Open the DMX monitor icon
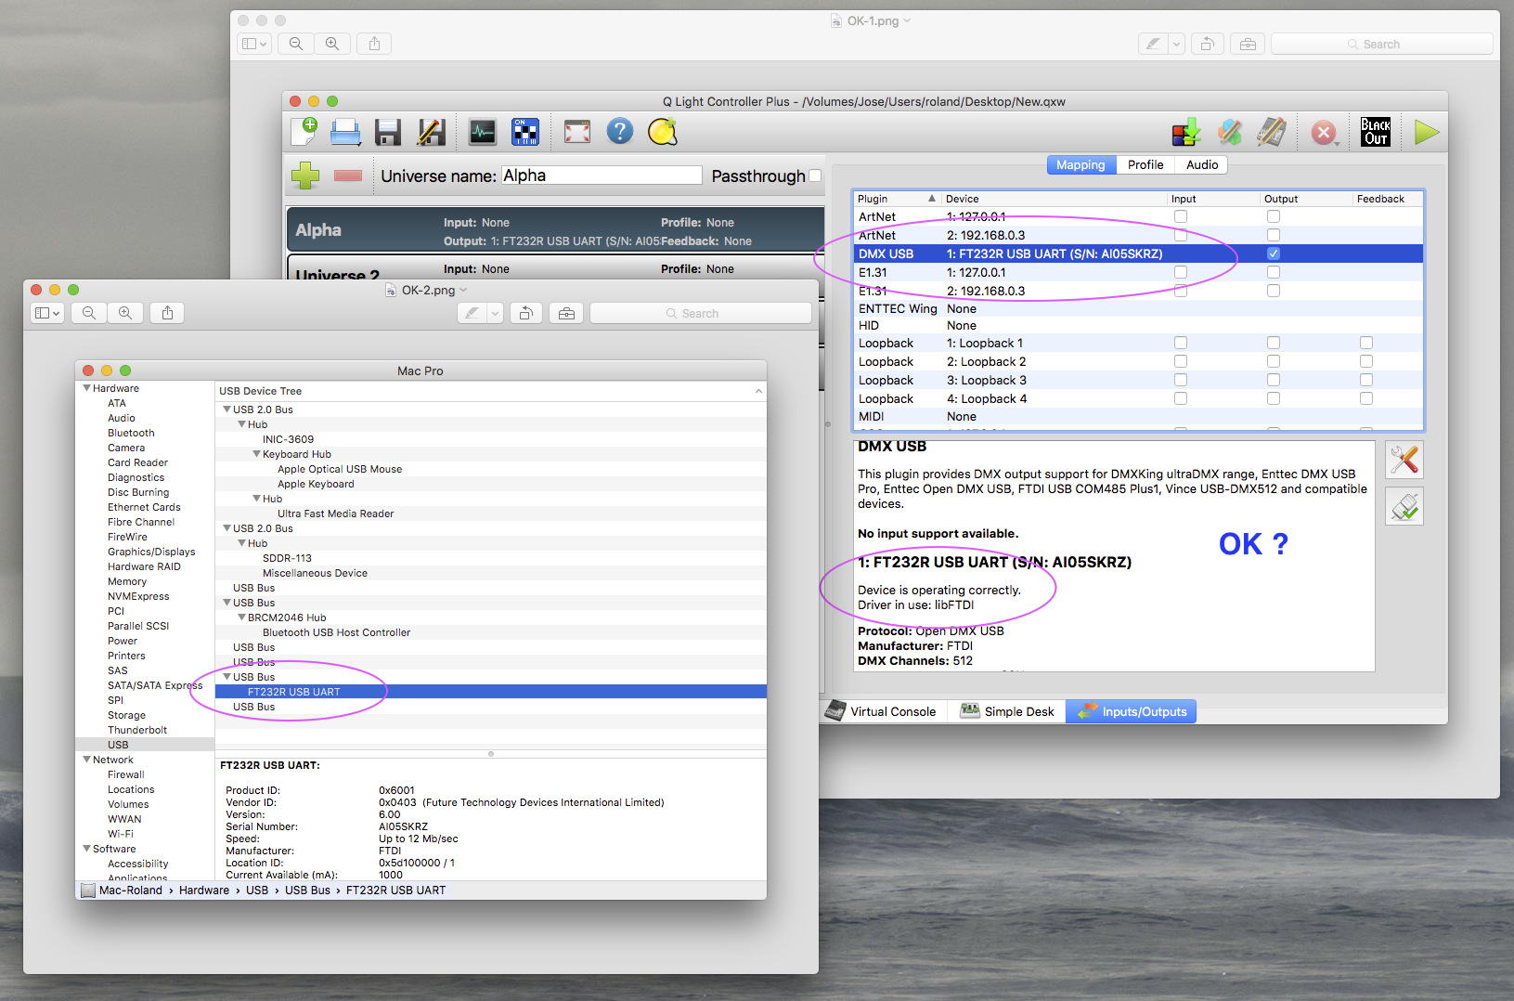Screen dimensions: 1514x1001 click(x=482, y=133)
